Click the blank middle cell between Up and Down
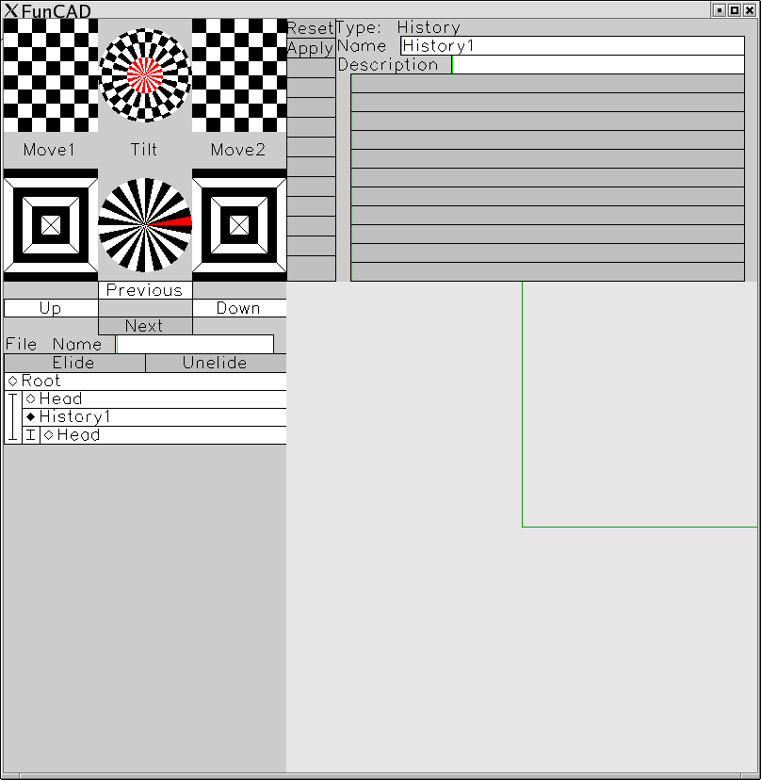The image size is (761, 780). pyautogui.click(x=145, y=308)
